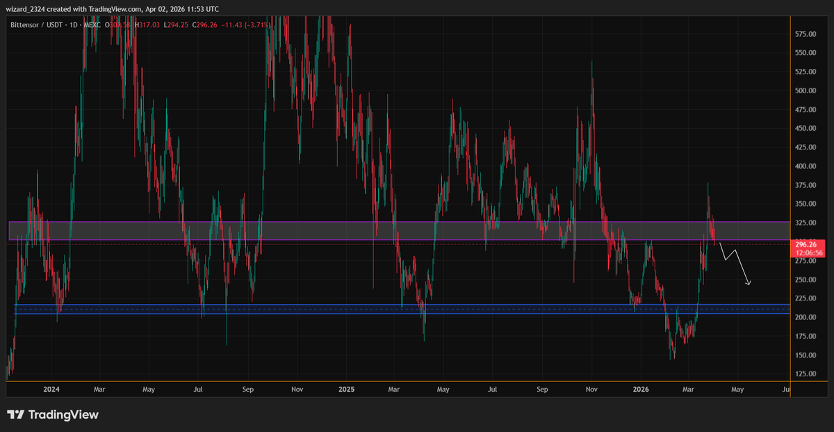Screen dimensions: 834x432
Task: Click the 2025 label on the time axis
Action: [x=346, y=390]
